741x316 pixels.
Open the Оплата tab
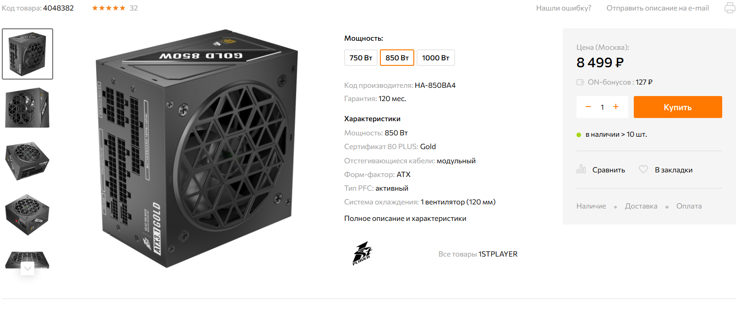[689, 206]
